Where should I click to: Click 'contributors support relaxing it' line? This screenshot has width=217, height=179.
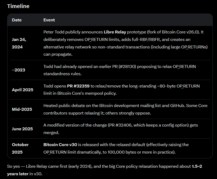coord(97,113)
